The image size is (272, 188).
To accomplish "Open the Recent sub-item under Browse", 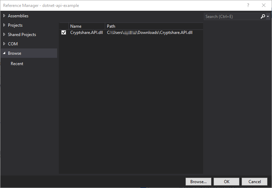I will click(x=17, y=64).
